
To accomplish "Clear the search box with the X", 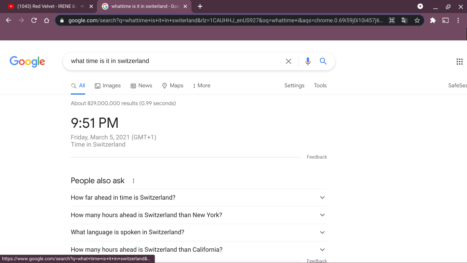I will [289, 61].
